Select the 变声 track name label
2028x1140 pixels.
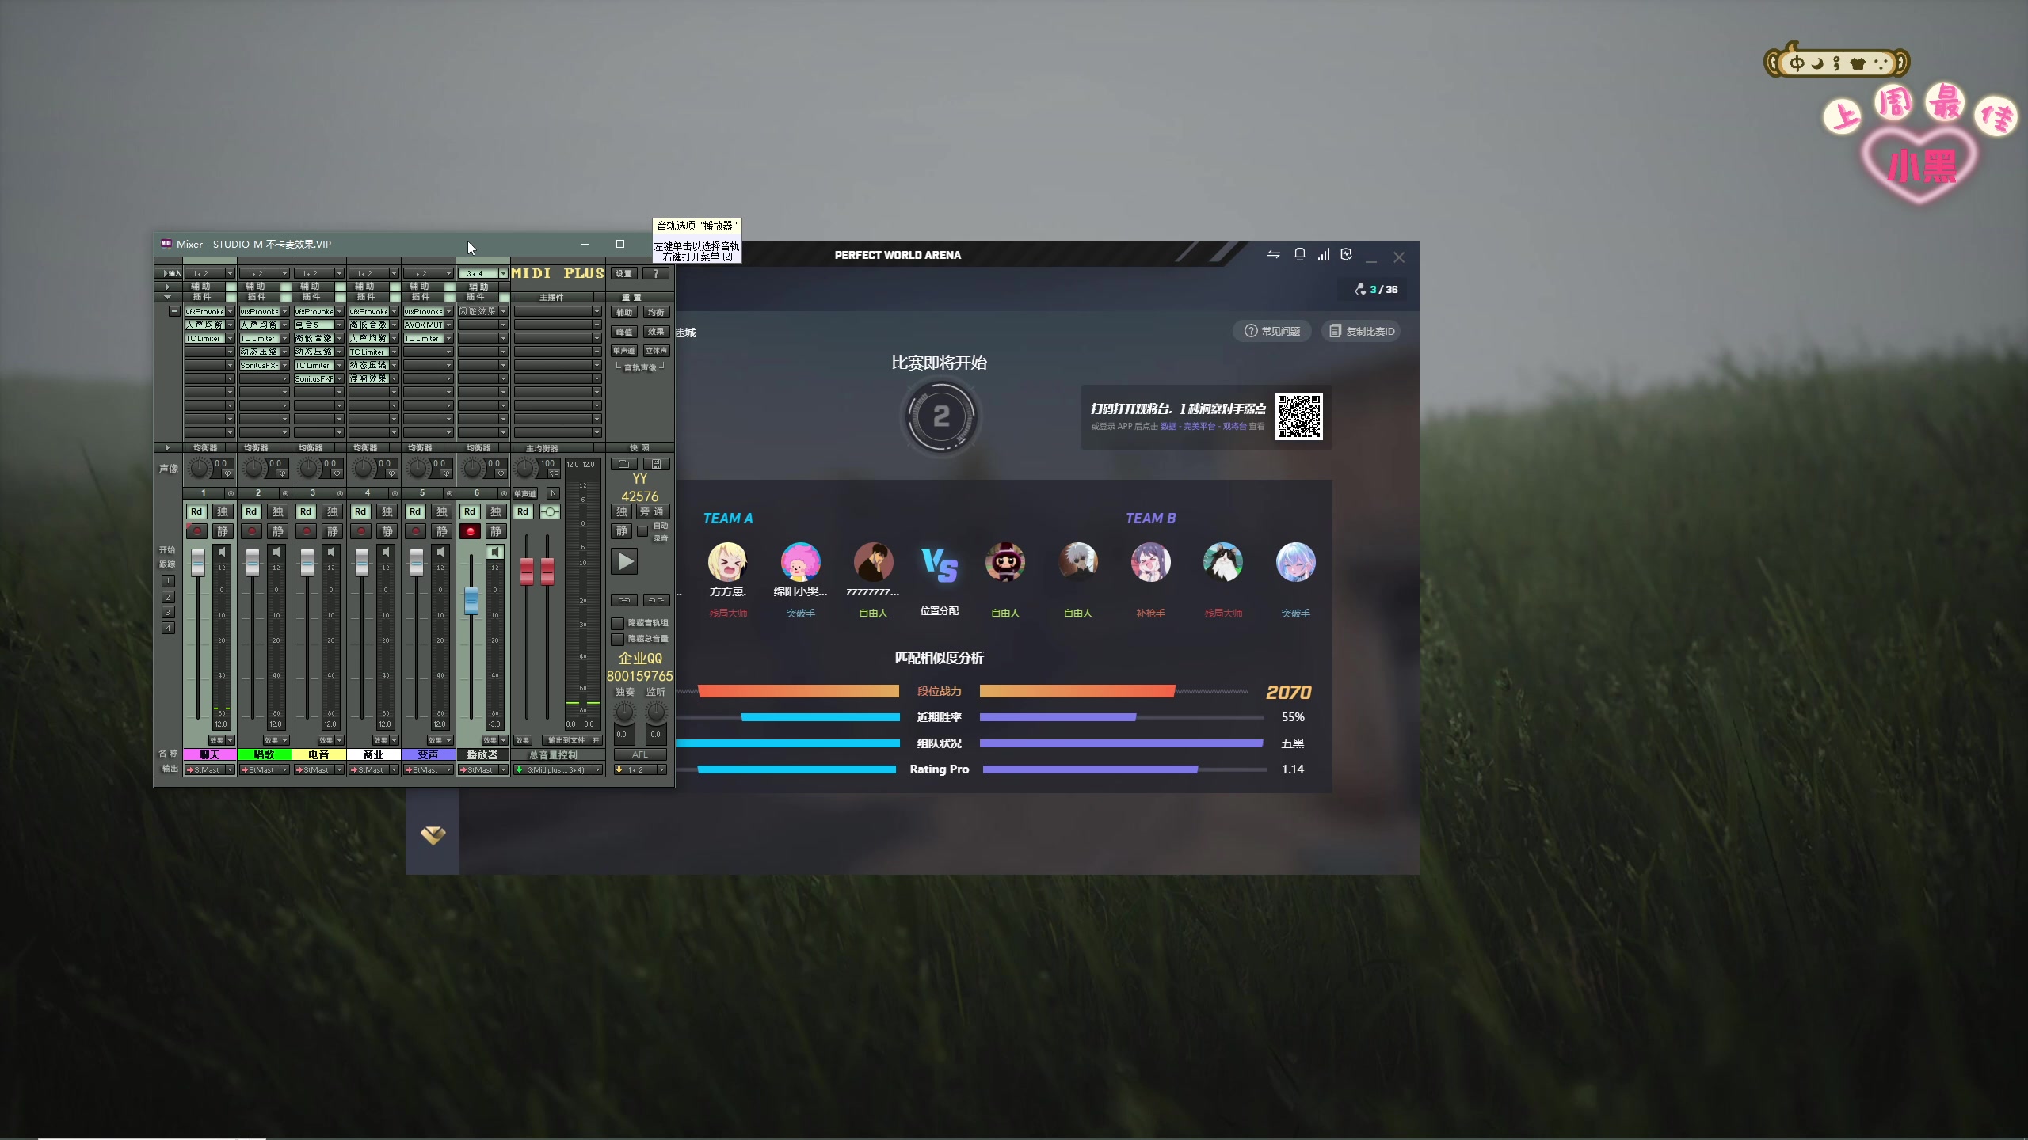(x=429, y=754)
